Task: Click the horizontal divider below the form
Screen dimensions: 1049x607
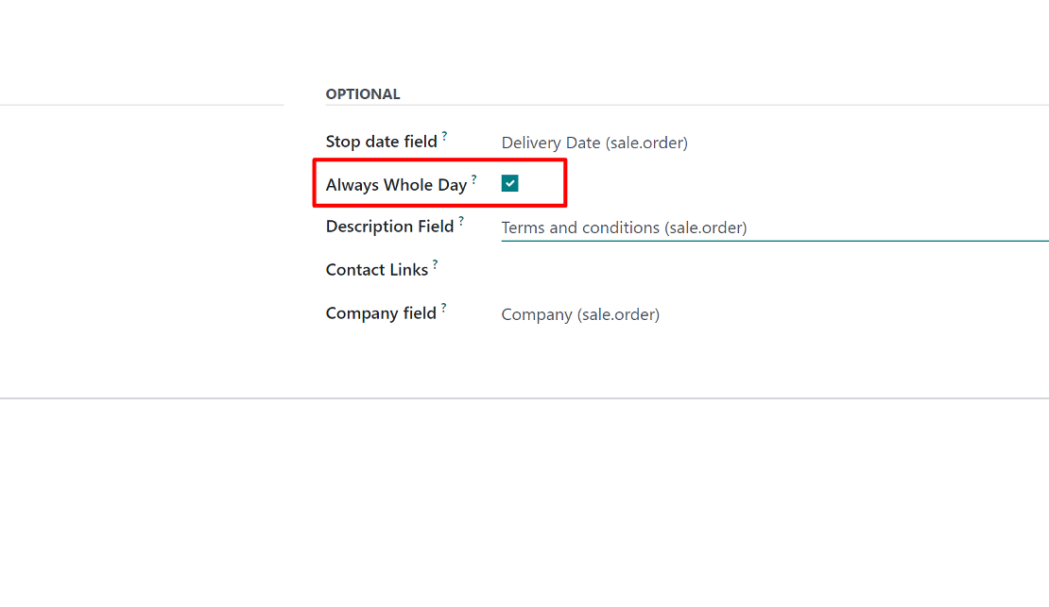Action: [x=524, y=398]
